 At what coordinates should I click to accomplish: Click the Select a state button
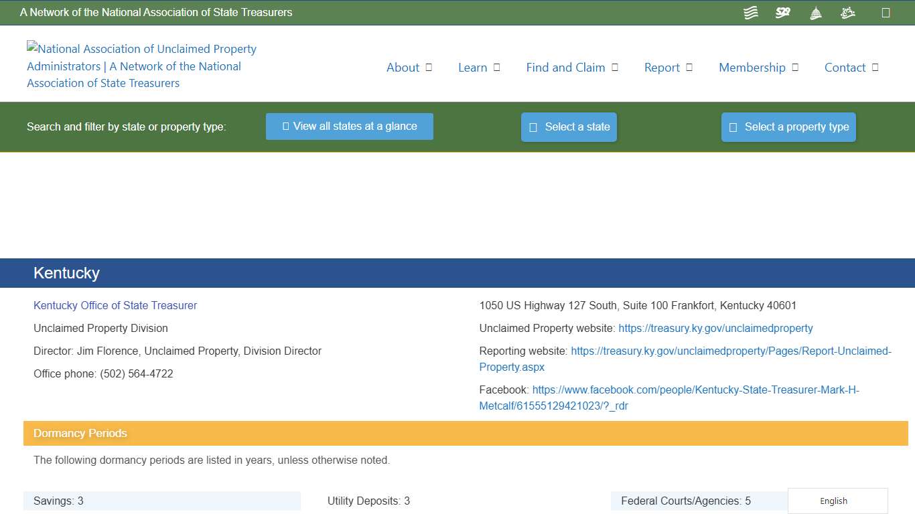(x=569, y=126)
